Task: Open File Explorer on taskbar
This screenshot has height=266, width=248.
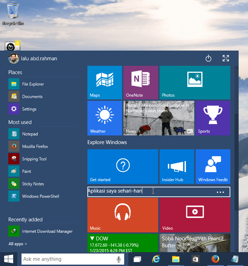Action: click(176, 259)
